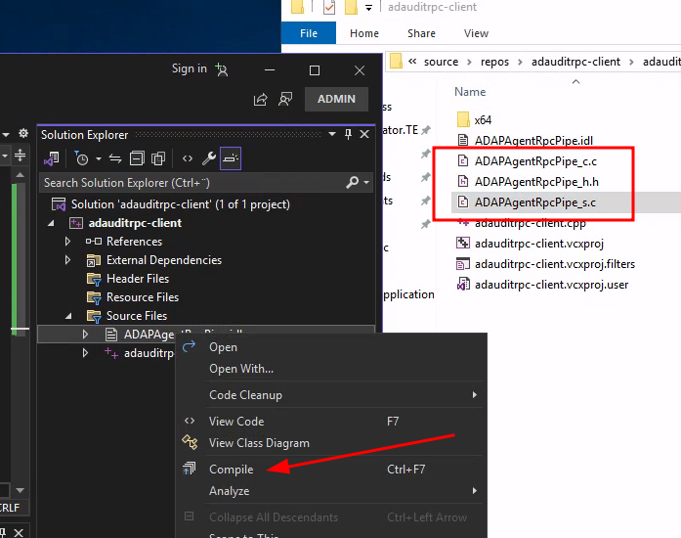
Task: Expand References node
Action: [67, 242]
